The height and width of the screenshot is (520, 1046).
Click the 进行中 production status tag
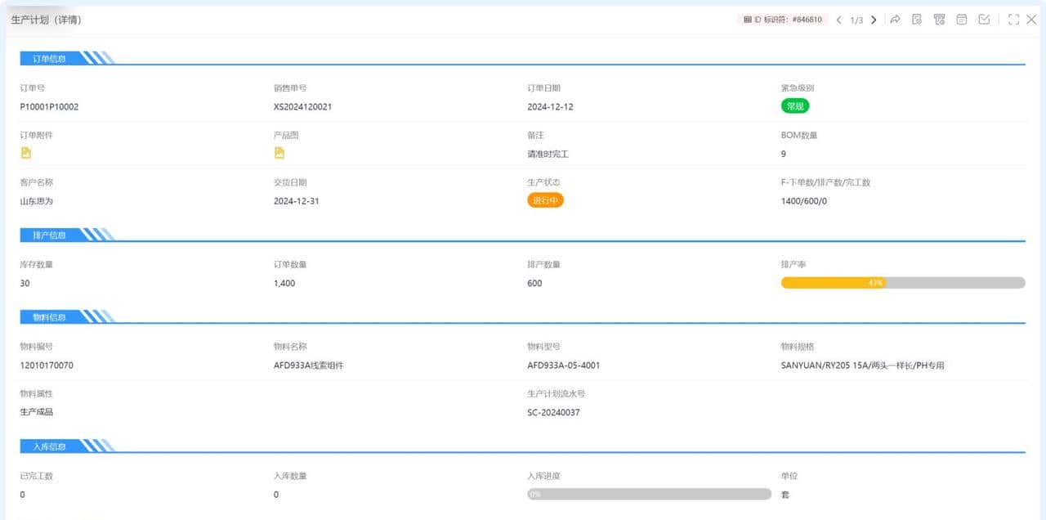tap(545, 200)
